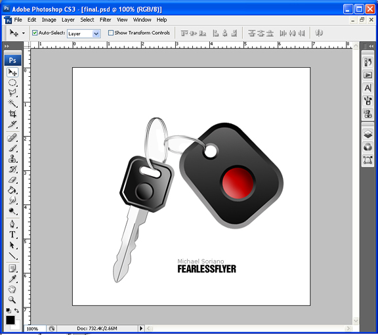Viewport: 378px width, 335px height.
Task: Select the Paint Bucket tool
Action: 12,190
